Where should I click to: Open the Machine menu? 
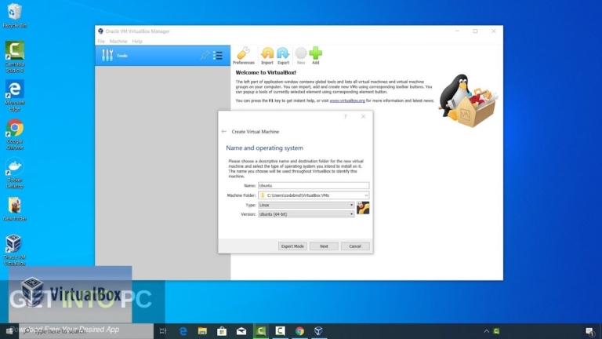click(x=118, y=41)
